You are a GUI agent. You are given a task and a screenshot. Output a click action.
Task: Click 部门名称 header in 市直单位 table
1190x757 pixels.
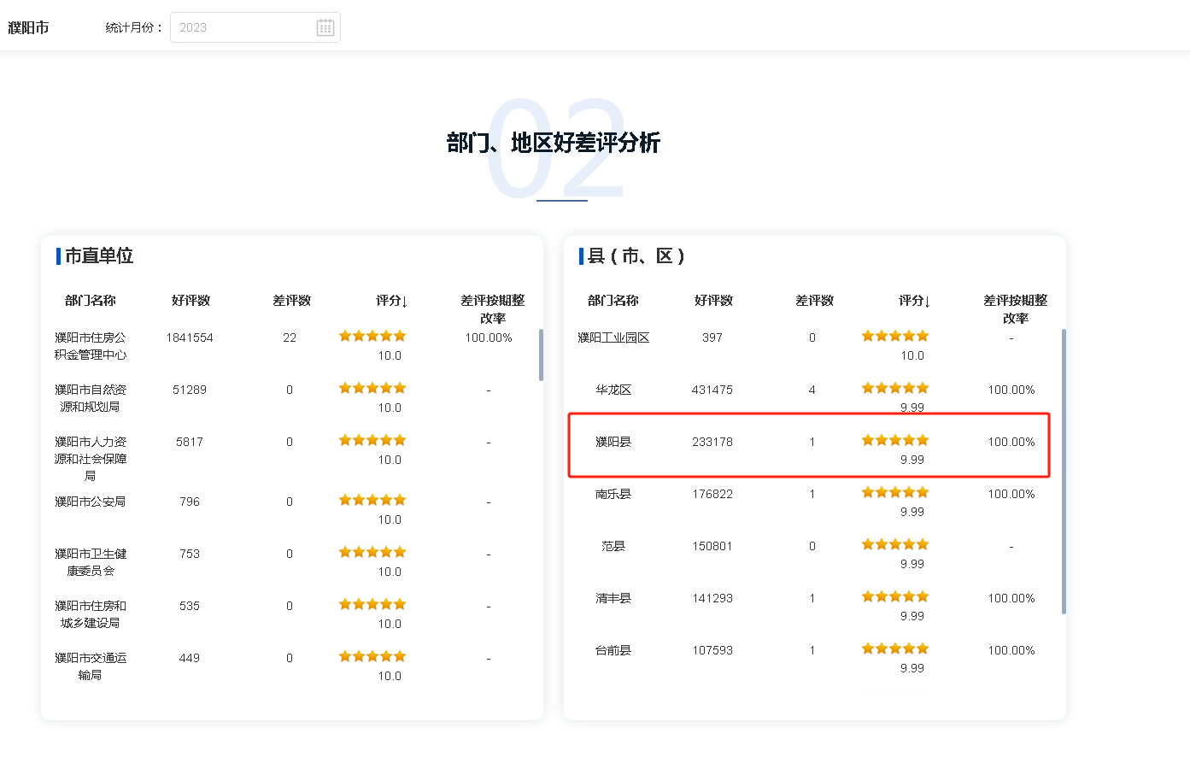tap(91, 301)
